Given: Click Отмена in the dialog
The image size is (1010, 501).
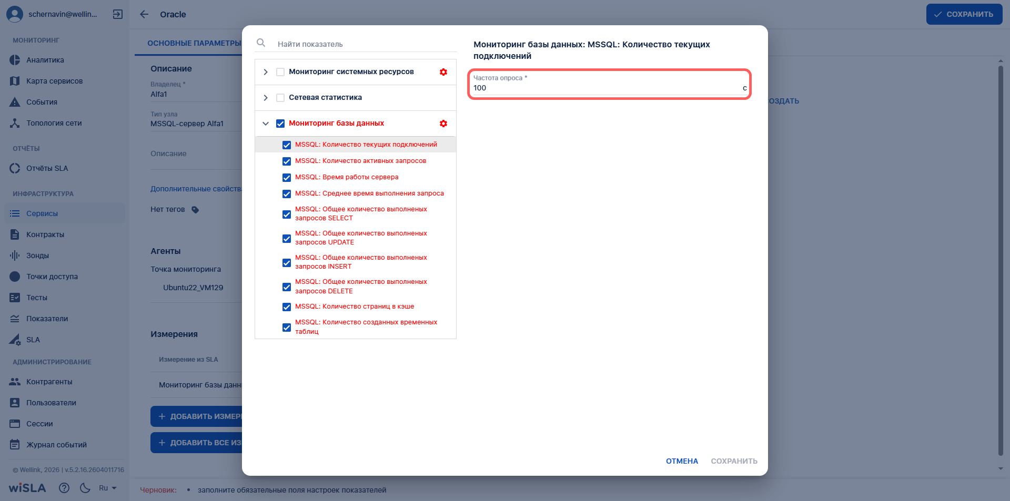Looking at the screenshot, I should tap(682, 461).
